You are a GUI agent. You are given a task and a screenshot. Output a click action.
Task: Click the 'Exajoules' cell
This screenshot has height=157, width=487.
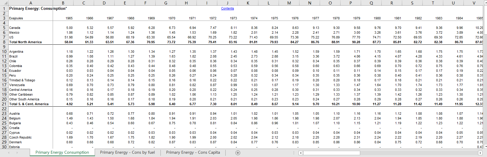click(16, 18)
